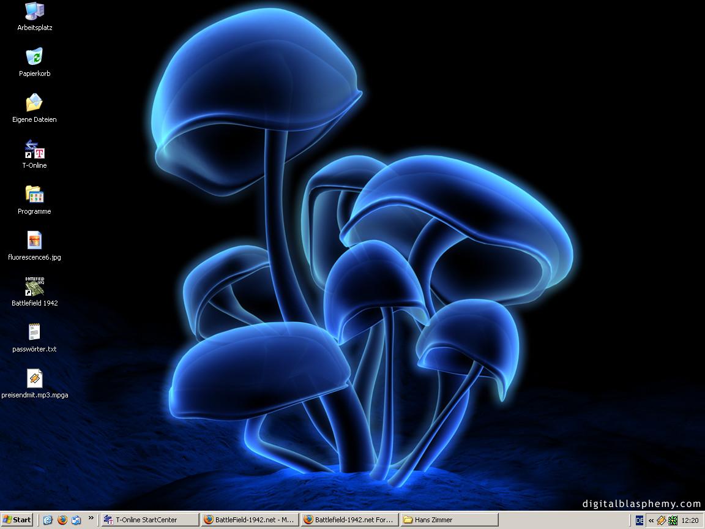The height and width of the screenshot is (529, 705).
Task: Click the Battlefield 1942 game shortcut
Action: 34,287
